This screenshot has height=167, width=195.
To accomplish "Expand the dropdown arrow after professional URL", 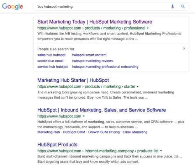I will click(x=148, y=28).
